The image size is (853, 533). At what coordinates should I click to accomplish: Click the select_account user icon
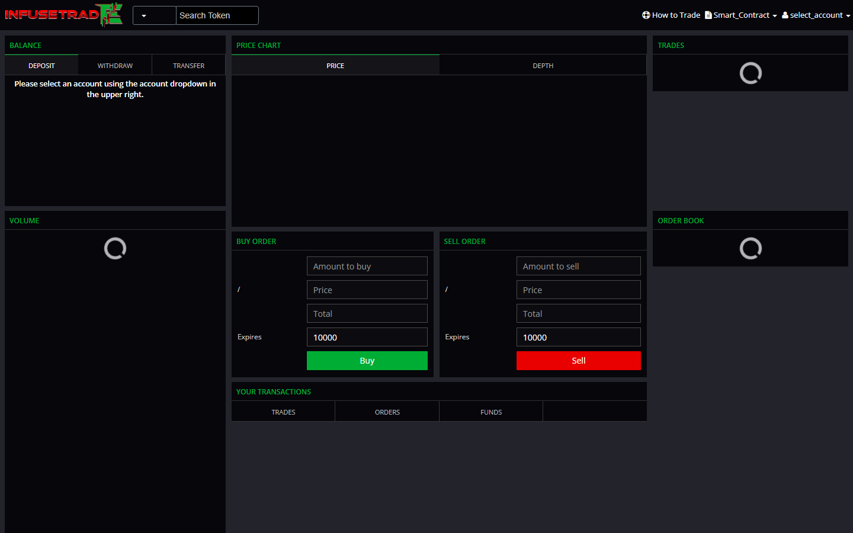[x=785, y=15]
